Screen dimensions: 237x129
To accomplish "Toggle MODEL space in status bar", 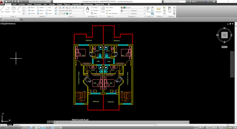I will tap(196, 128).
